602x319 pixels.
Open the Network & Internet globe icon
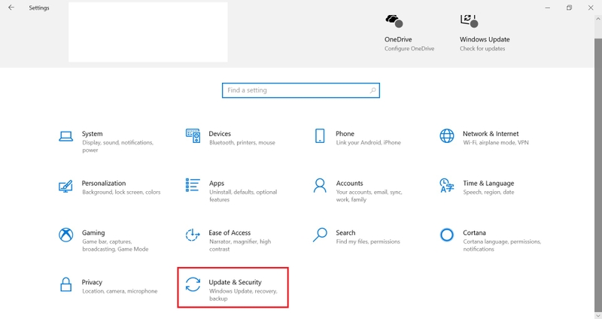(446, 136)
